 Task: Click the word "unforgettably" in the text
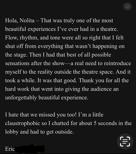pos(21,98)
